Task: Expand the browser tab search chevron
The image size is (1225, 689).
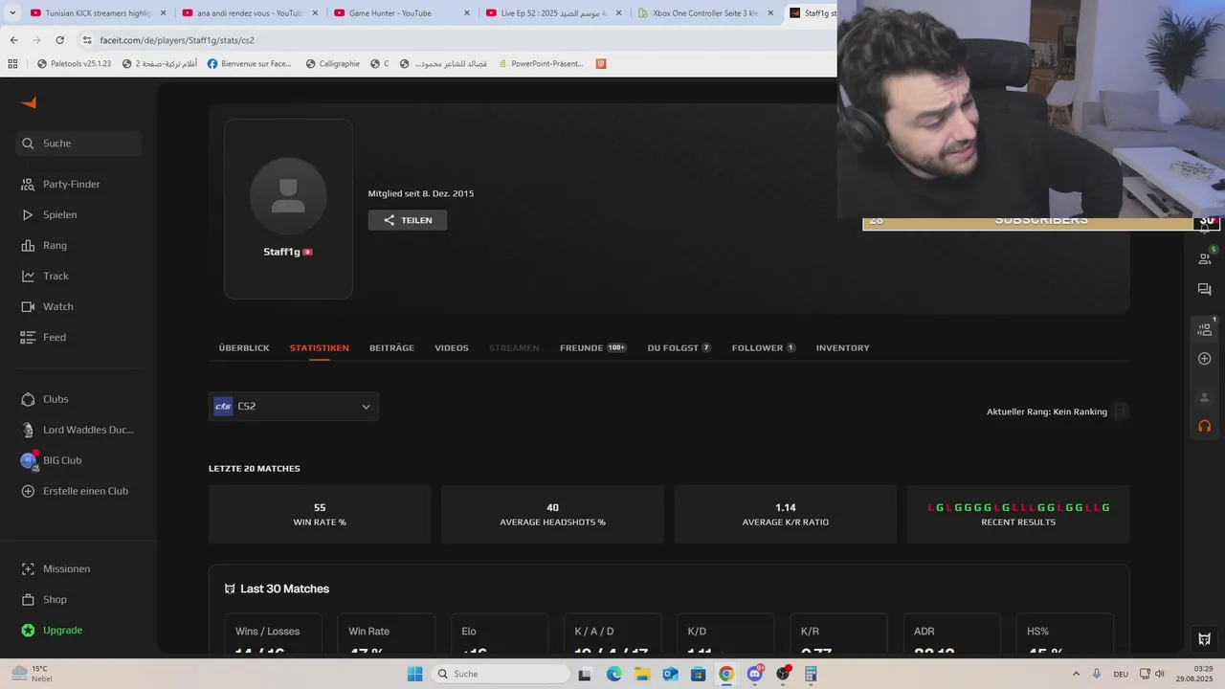Action: pos(12,13)
